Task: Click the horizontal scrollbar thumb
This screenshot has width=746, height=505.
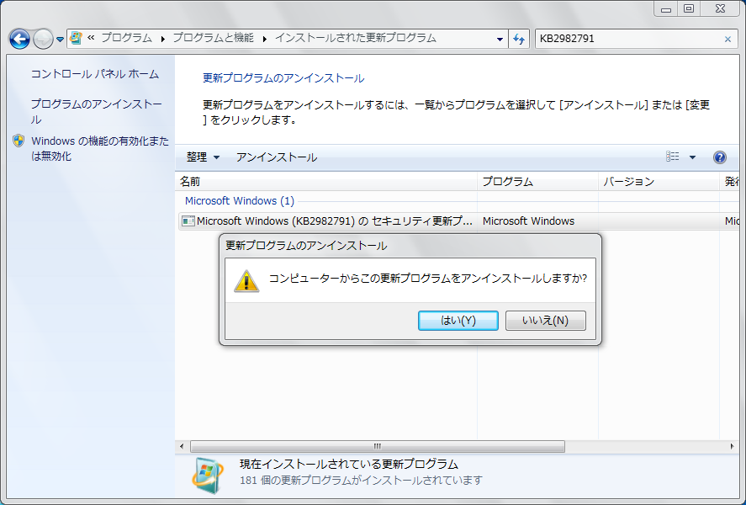Action: (x=378, y=446)
